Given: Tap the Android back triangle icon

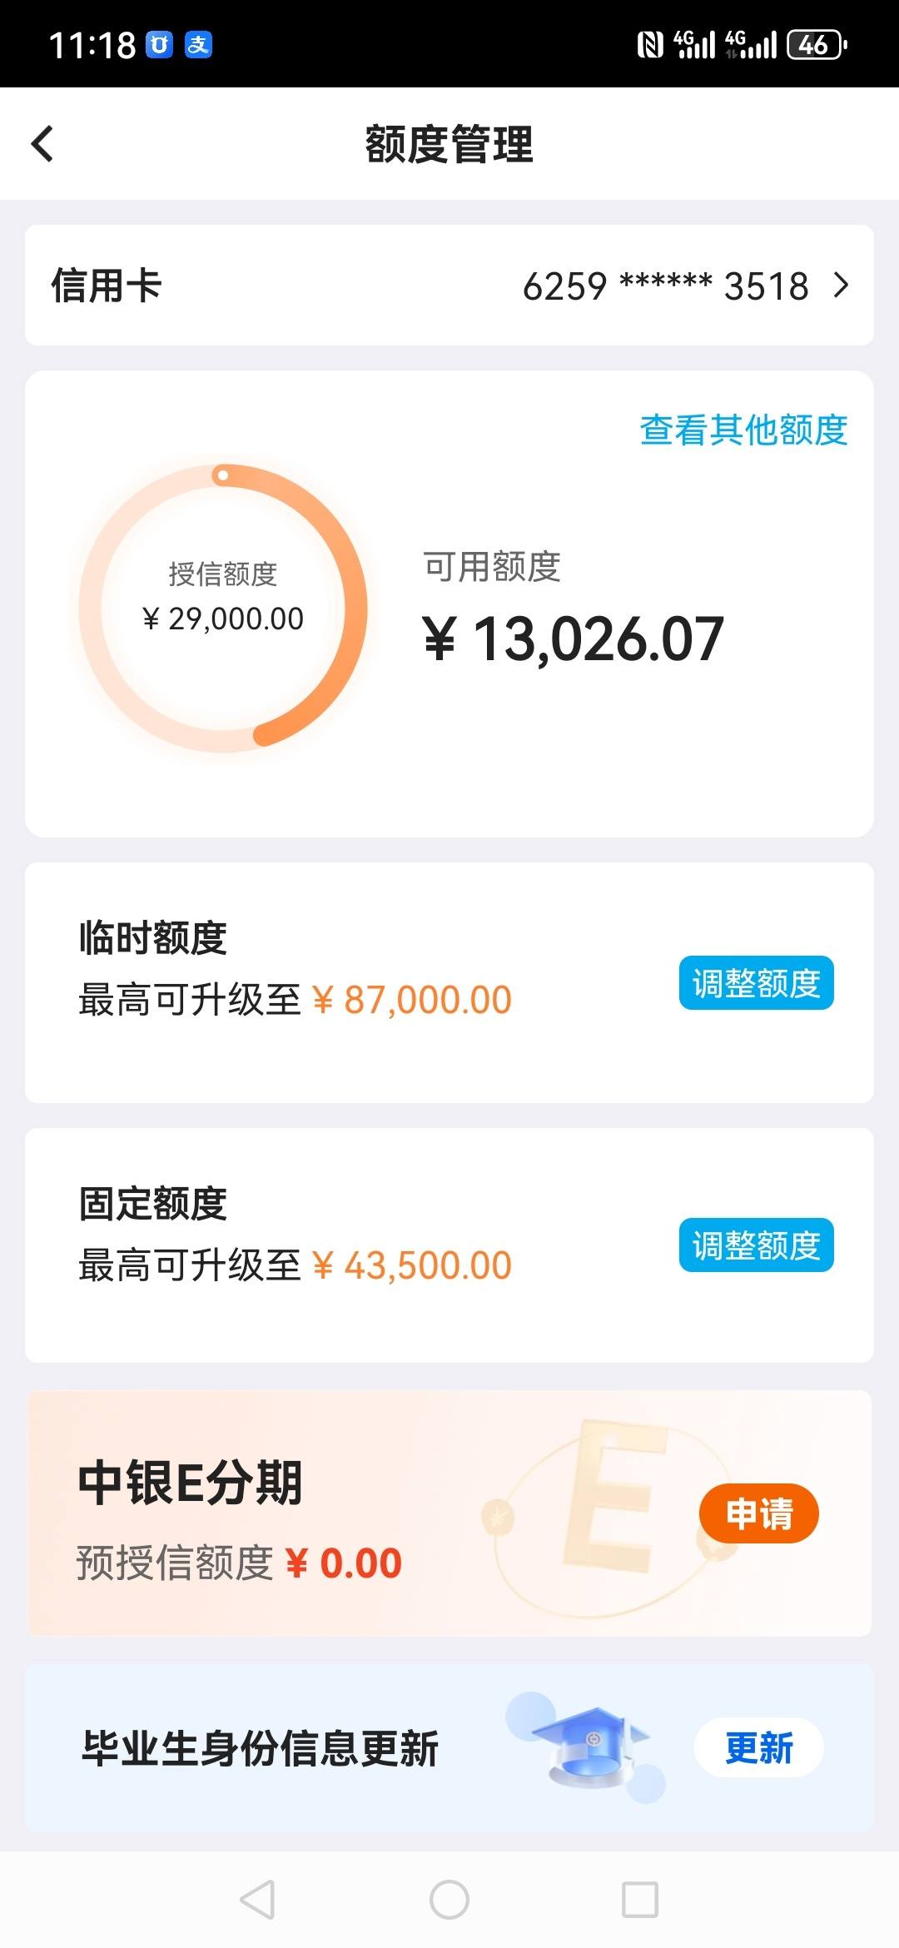Looking at the screenshot, I should click(257, 1900).
